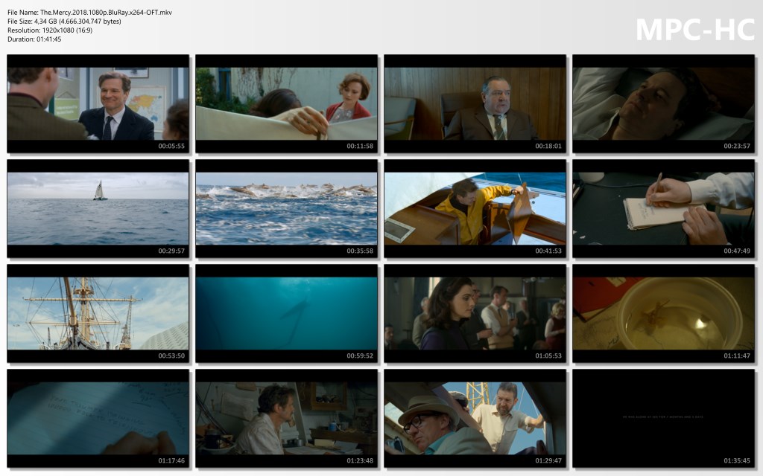Select the black end-text thumbnail at 01:35:45
Image resolution: width=763 pixels, height=476 pixels.
[663, 418]
